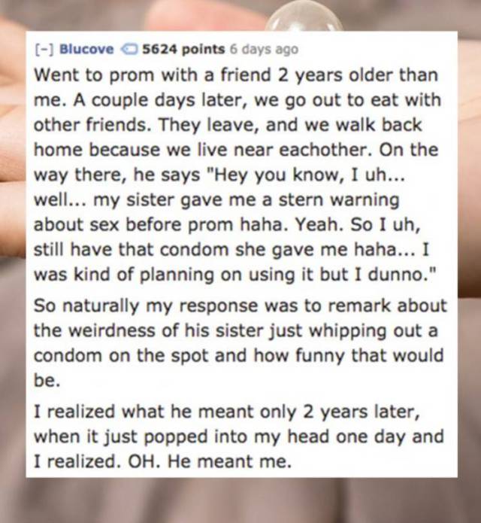Click the line 'the weirdness of his sister'
This screenshot has width=481, height=523.
[235, 330]
